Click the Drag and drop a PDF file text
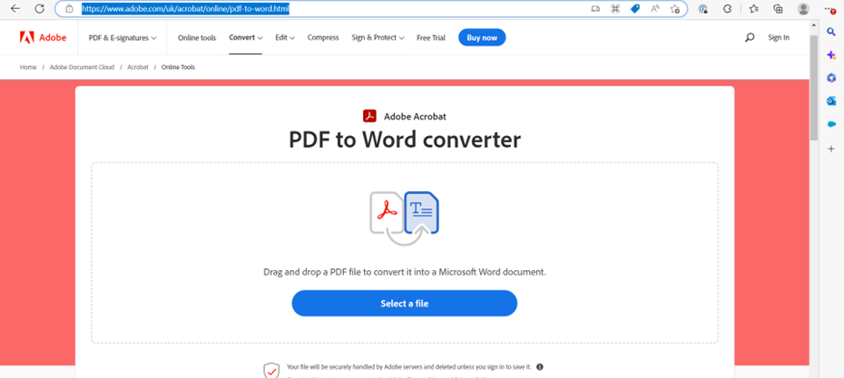Image resolution: width=844 pixels, height=378 pixels. [405, 272]
